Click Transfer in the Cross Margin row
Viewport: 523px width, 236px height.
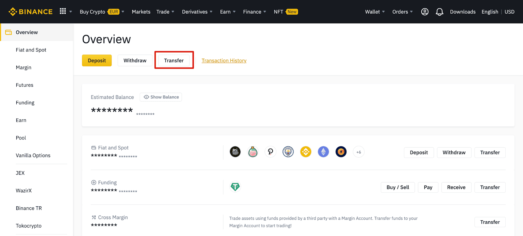point(490,222)
